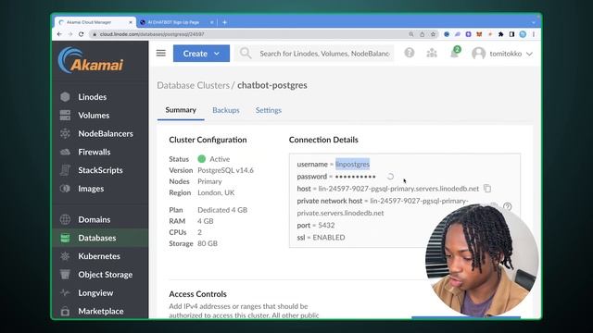Click the user avatar icon
Viewport: 593px width, 333px height.
point(479,54)
